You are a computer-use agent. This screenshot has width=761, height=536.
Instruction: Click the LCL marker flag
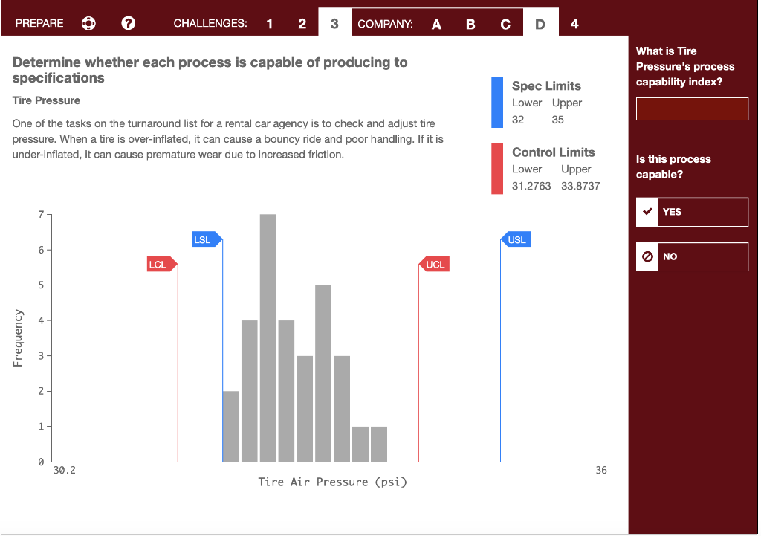click(162, 264)
